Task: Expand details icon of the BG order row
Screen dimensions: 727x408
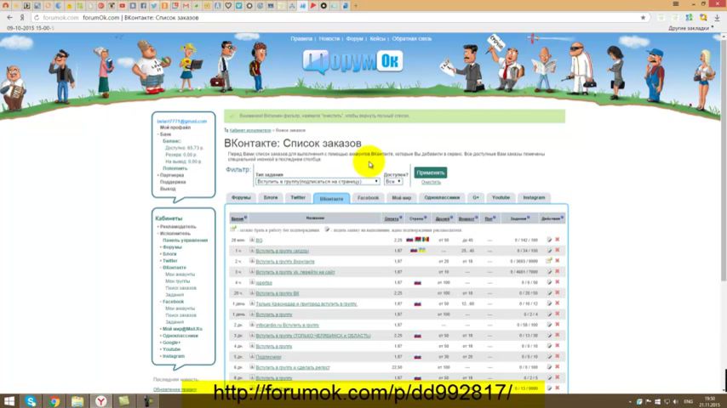Action: [252, 240]
